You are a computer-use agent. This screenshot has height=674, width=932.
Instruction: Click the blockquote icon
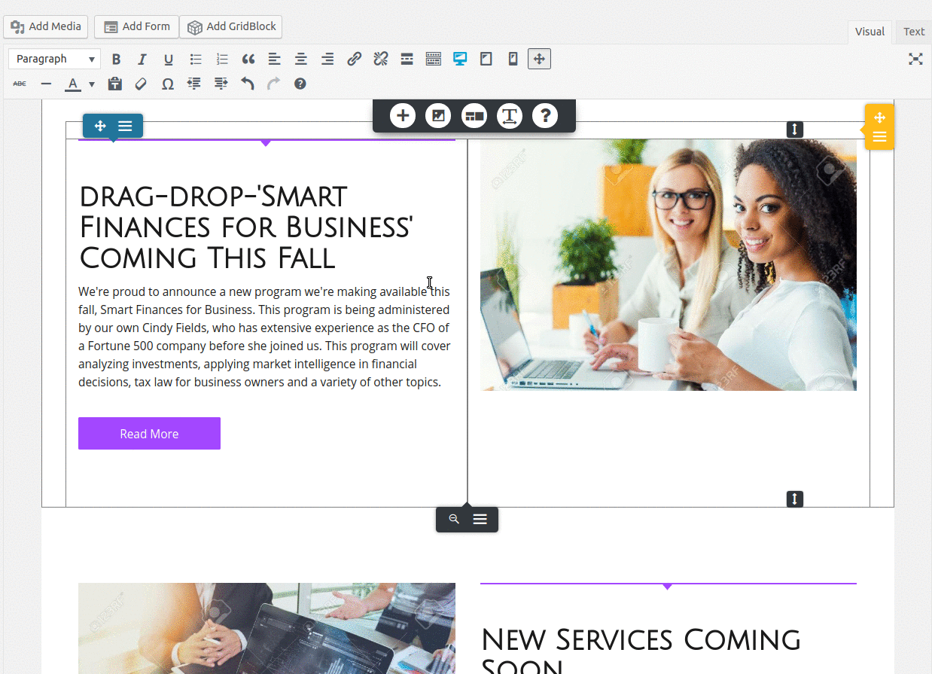[248, 59]
